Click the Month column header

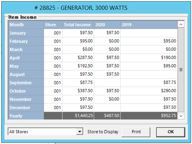[x=26, y=25]
